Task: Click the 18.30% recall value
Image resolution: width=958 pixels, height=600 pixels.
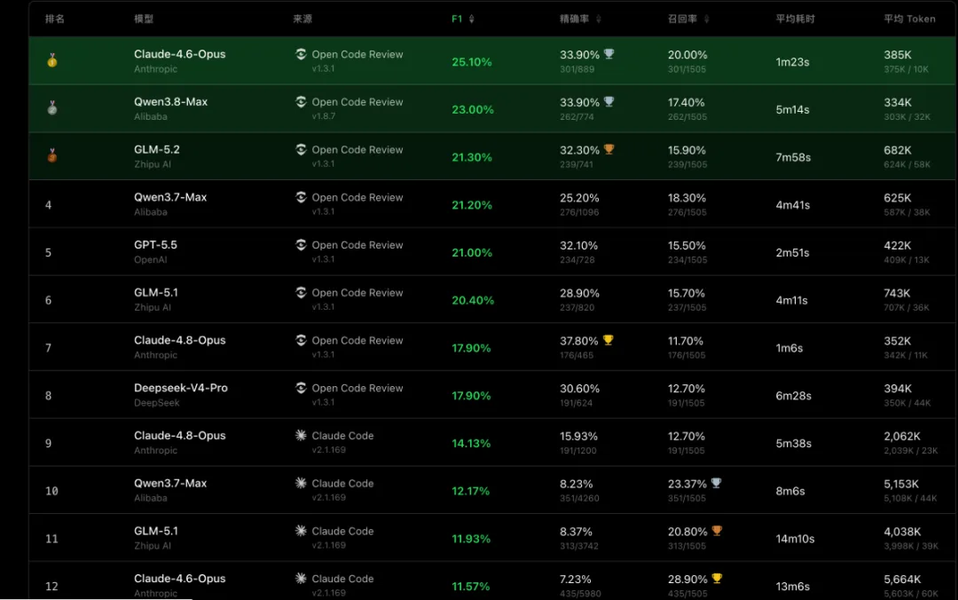Action: (x=687, y=198)
